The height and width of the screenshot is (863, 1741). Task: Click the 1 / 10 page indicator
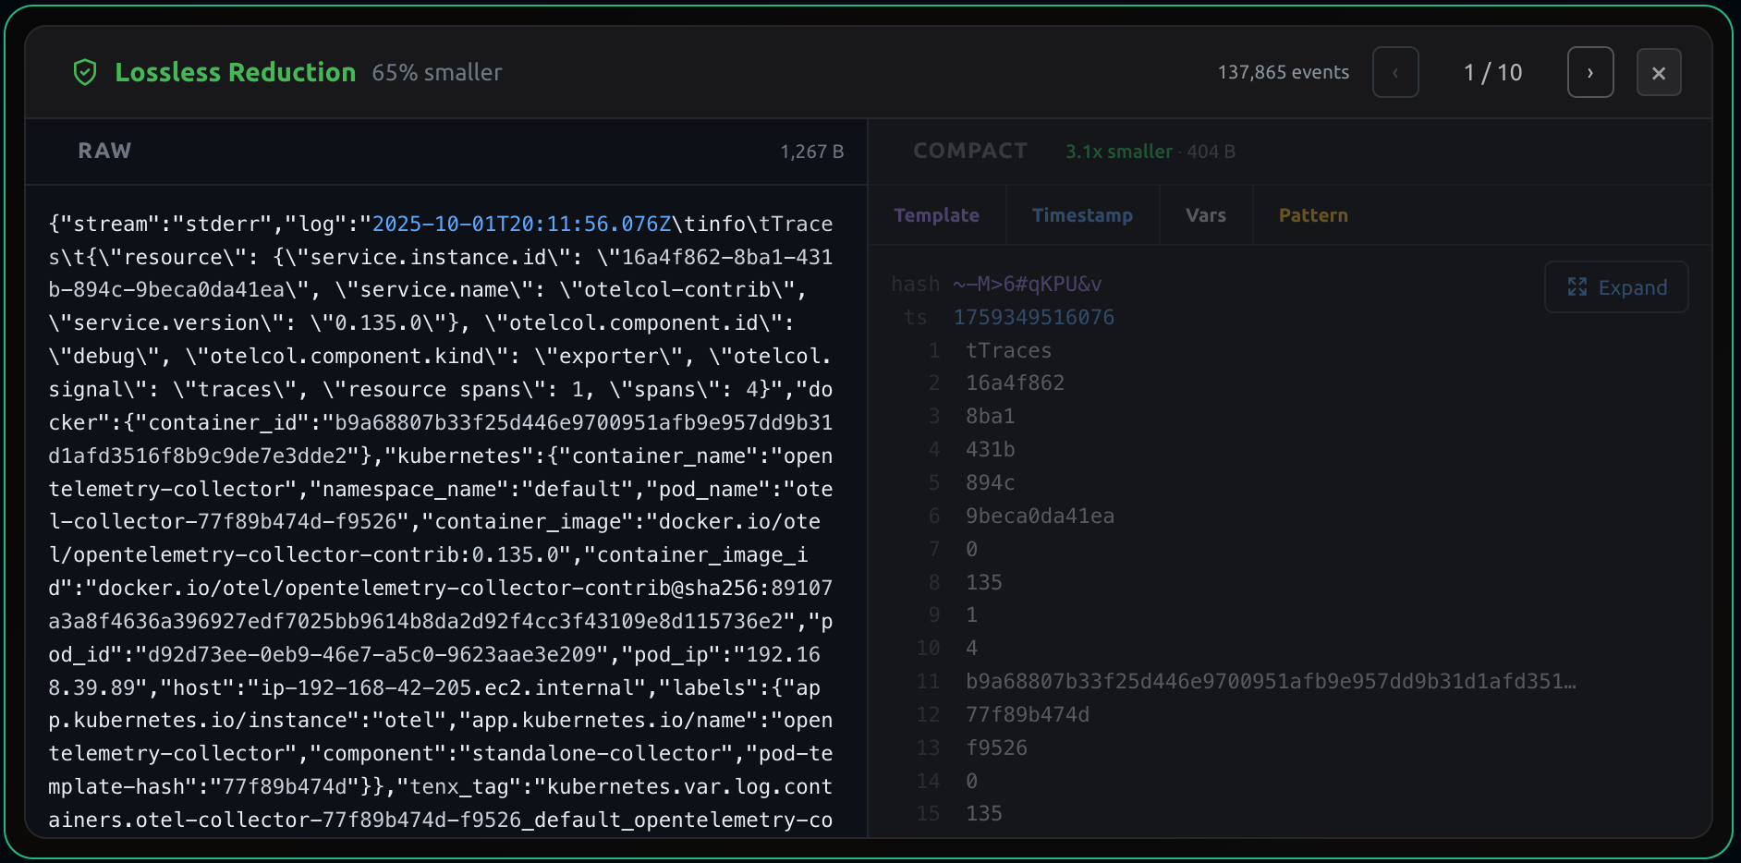1492,72
